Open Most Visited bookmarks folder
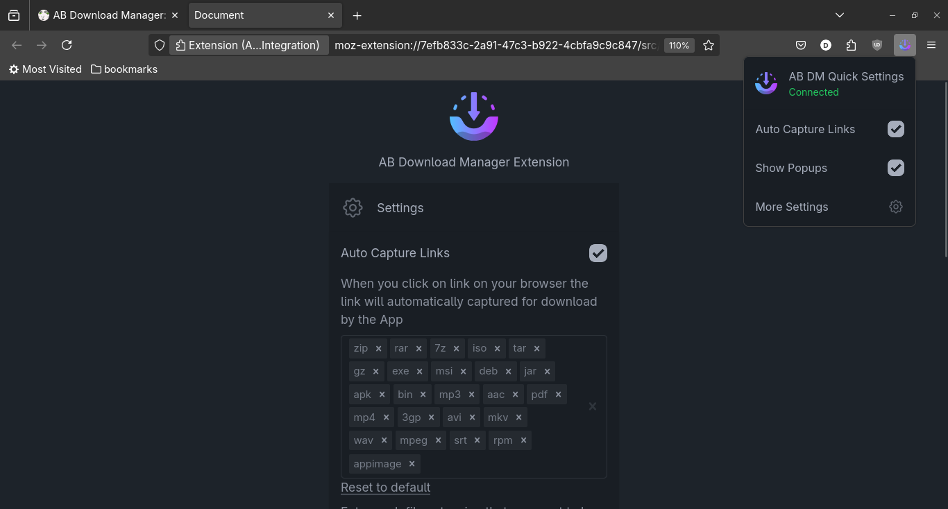Image resolution: width=948 pixels, height=509 pixels. (x=45, y=69)
